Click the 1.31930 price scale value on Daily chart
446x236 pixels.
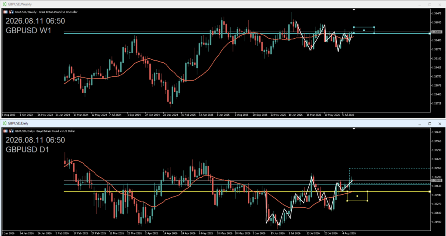click(437, 222)
